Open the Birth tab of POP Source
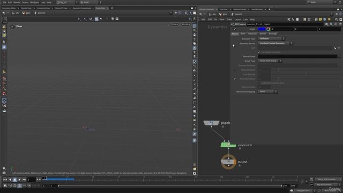This screenshot has width=343, height=193. pyautogui.click(x=243, y=34)
